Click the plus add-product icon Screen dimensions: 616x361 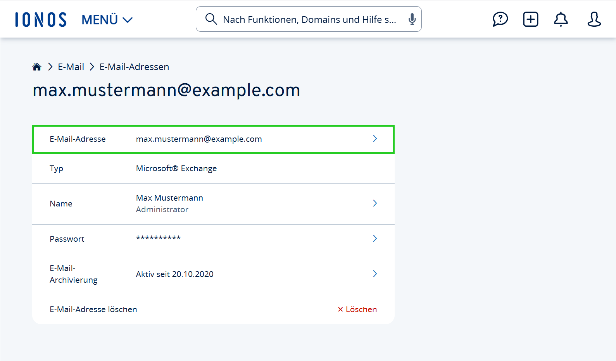[x=531, y=19]
